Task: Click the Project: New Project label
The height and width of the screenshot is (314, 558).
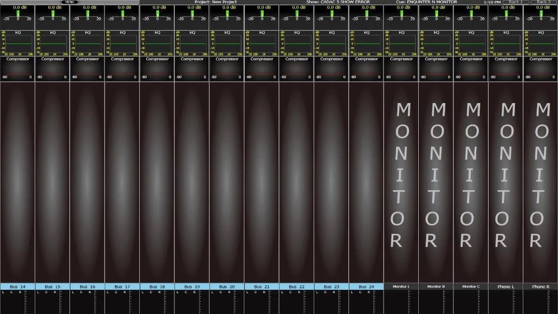Action: (x=216, y=2)
